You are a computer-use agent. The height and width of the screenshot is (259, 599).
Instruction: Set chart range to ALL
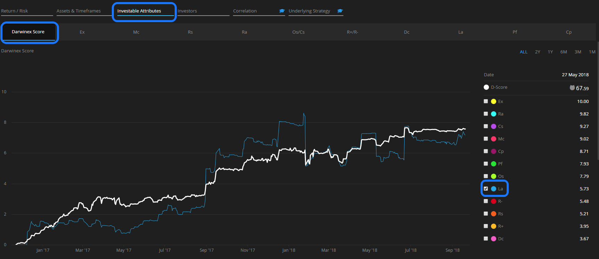tap(524, 52)
